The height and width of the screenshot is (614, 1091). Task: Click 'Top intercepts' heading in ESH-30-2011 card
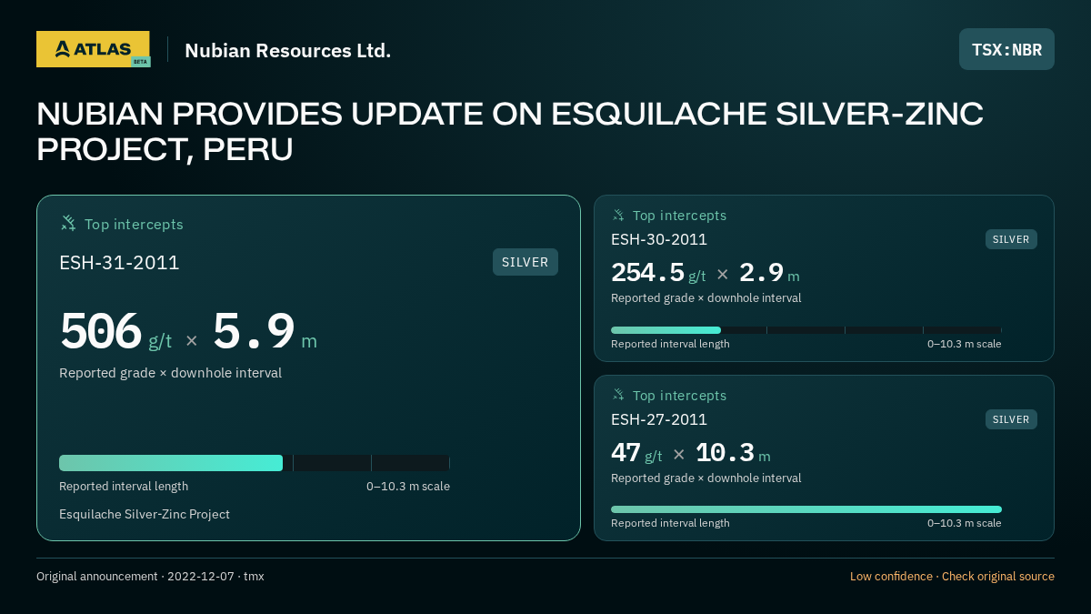tap(679, 216)
